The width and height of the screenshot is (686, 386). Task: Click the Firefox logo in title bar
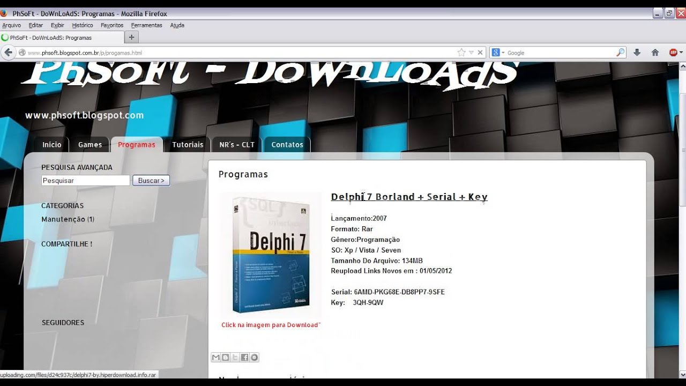pyautogui.click(x=4, y=13)
